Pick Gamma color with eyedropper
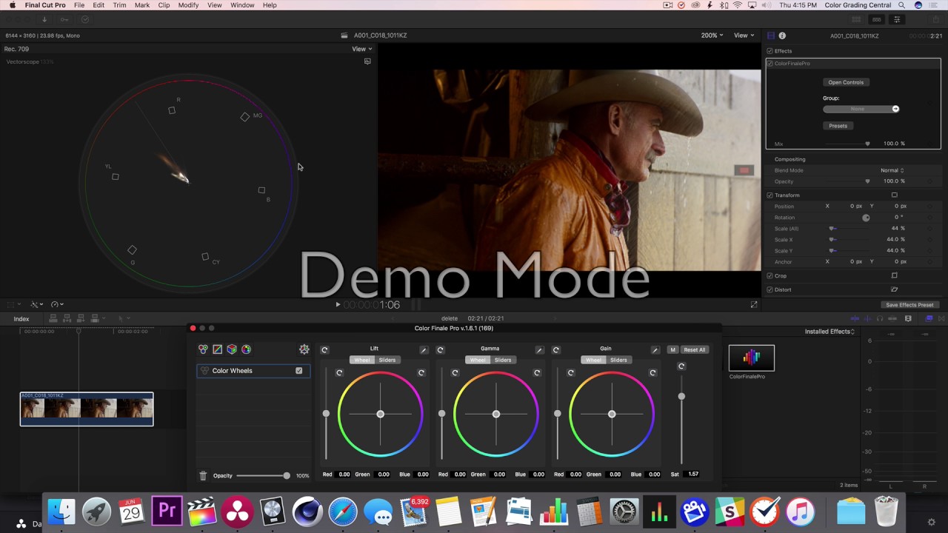The image size is (948, 533). click(x=539, y=349)
